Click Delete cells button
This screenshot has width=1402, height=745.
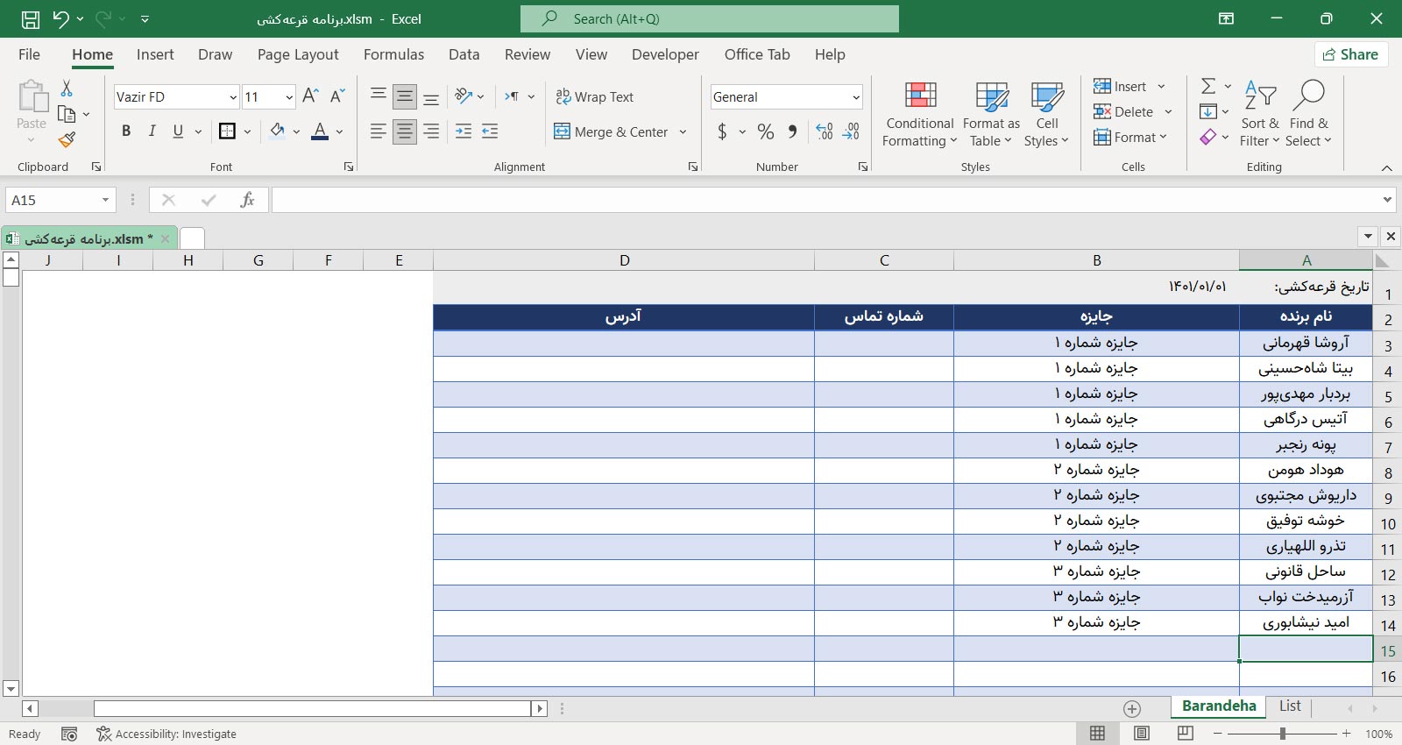(1123, 111)
